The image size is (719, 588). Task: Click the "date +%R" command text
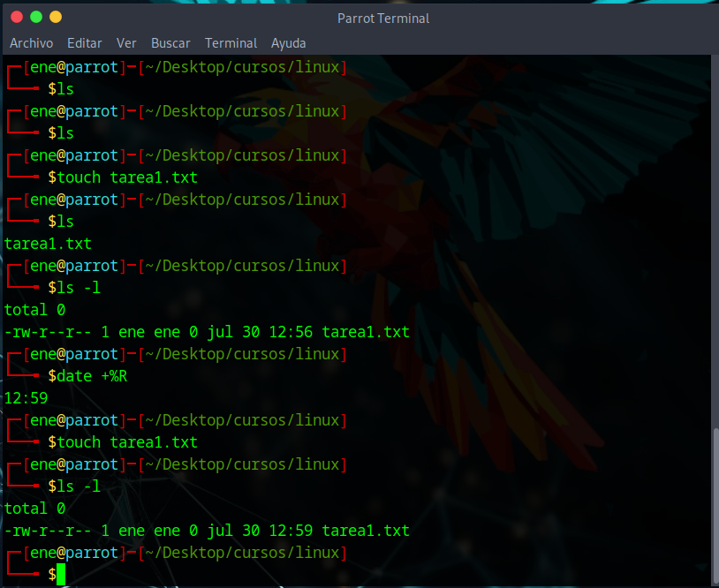(x=88, y=376)
